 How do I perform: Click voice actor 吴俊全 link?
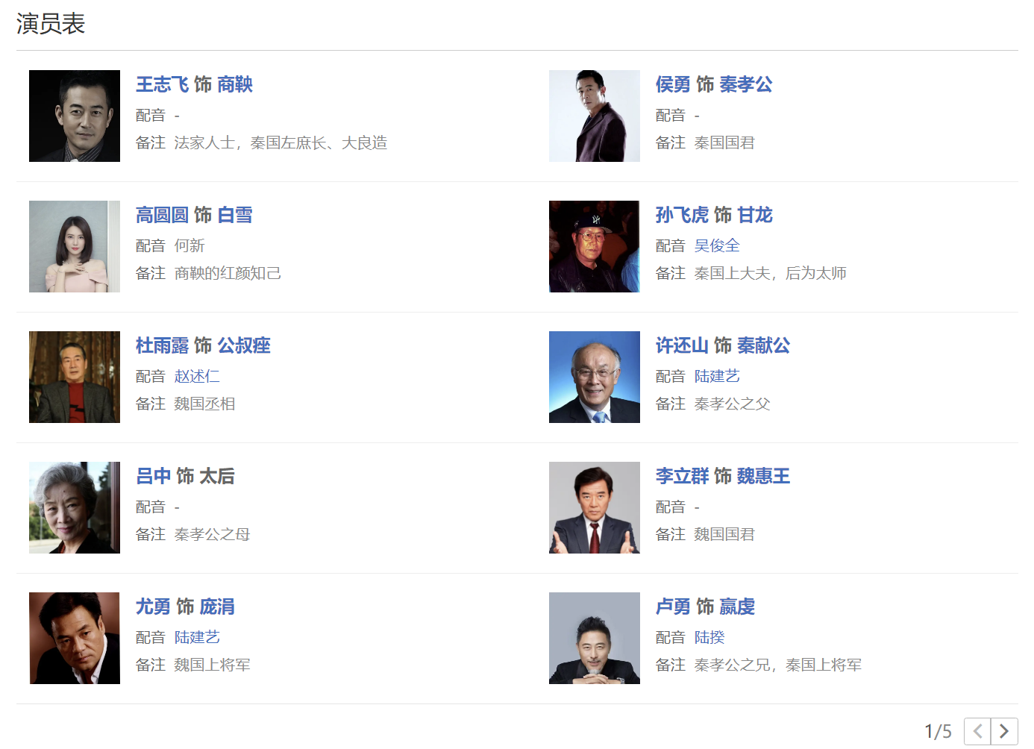tap(717, 246)
